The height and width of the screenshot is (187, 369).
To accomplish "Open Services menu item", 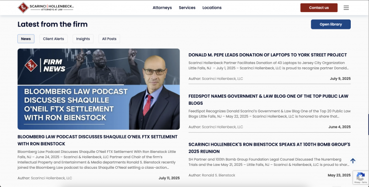I will [187, 8].
